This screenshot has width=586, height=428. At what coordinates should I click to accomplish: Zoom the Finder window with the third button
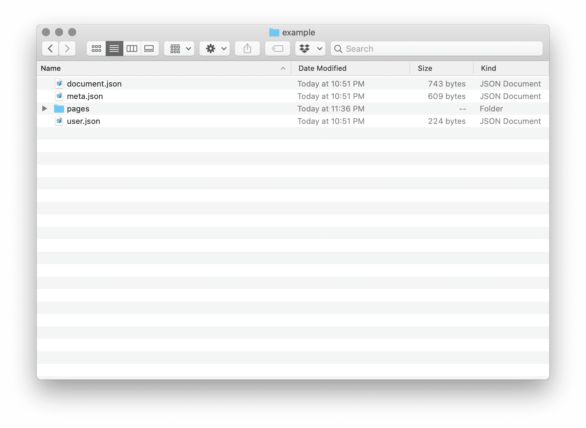coord(72,32)
